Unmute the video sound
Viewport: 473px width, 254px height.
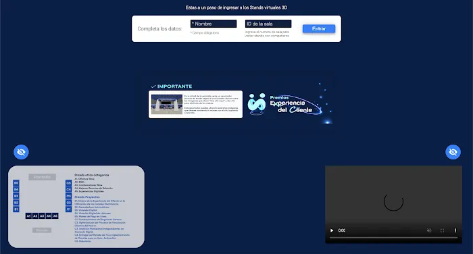pyautogui.click(x=429, y=230)
